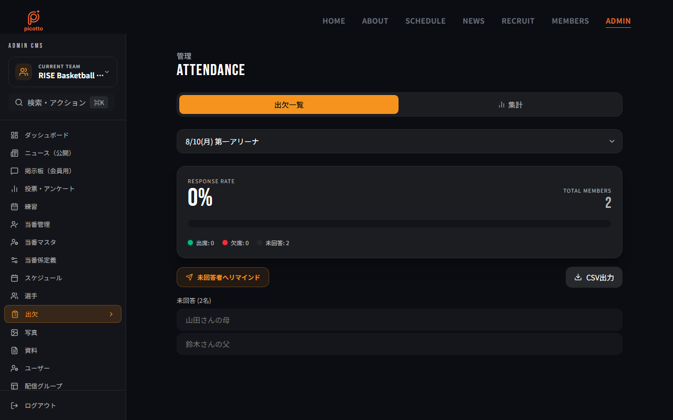The width and height of the screenshot is (673, 420).
Task: Click the 資料 document icon
Action: click(15, 351)
